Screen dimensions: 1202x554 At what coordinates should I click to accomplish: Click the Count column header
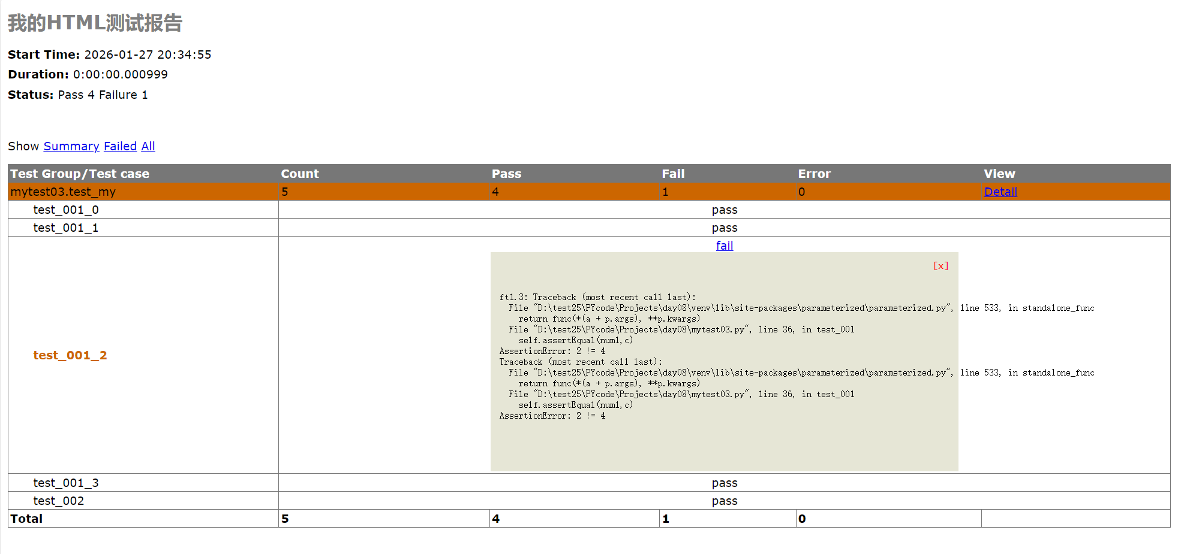point(300,174)
